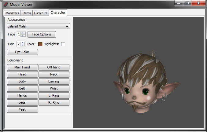Viewport: 207px width, 132px height.
Task: Set the R. Ring equipment
Action: click(54, 102)
